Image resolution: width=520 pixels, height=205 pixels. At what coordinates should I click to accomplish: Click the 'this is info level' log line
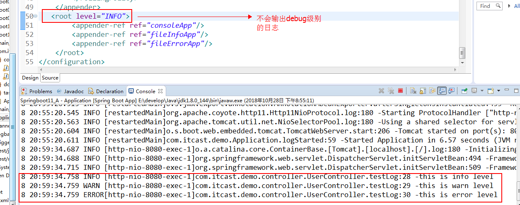pyautogui.click(x=257, y=176)
